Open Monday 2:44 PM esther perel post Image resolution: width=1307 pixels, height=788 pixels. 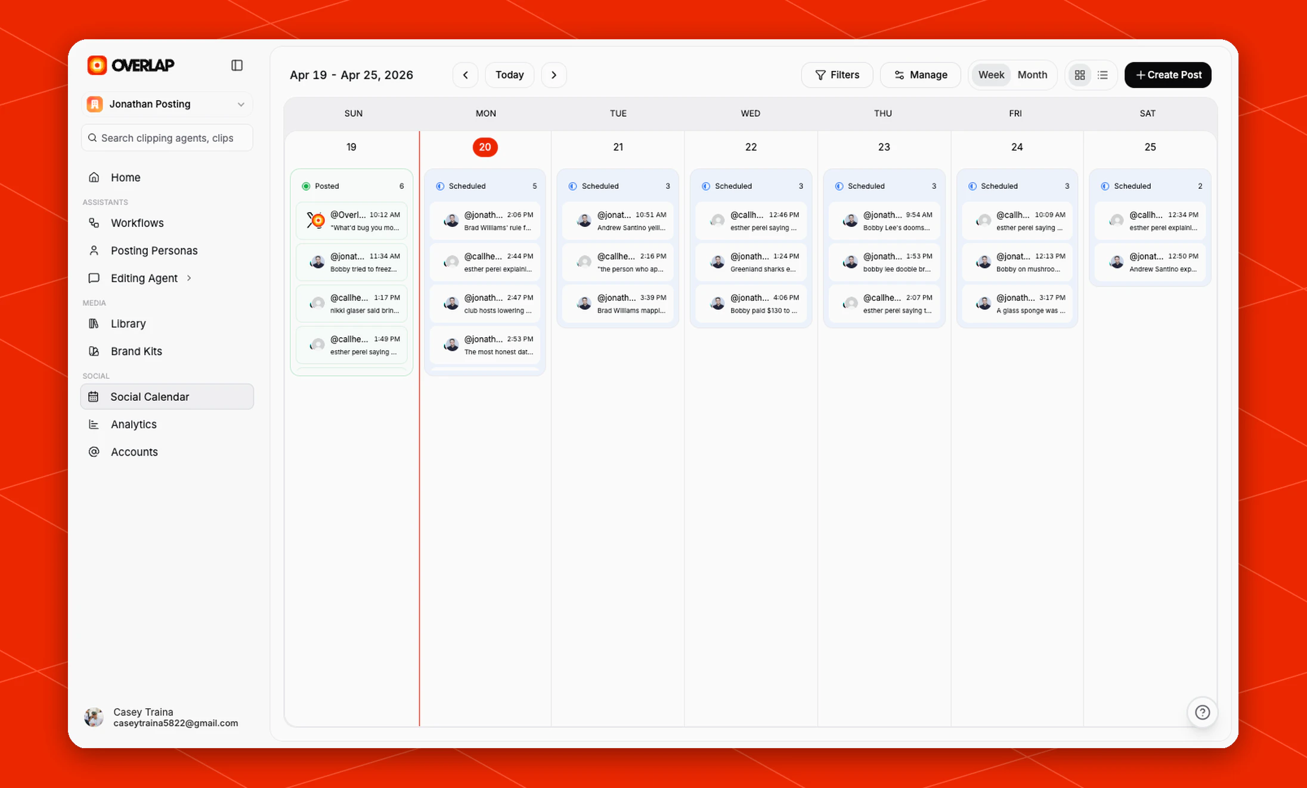pyautogui.click(x=485, y=262)
